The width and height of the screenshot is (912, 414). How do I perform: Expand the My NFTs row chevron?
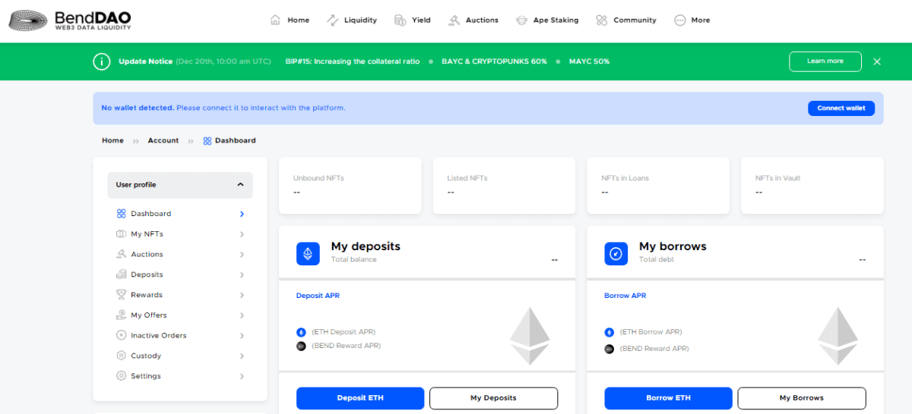(x=242, y=234)
